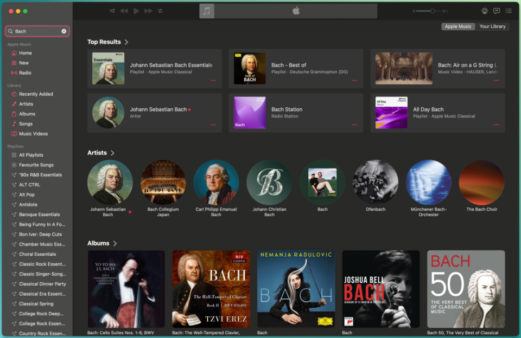This screenshot has width=521, height=338.
Task: Open the AirPlay output icon
Action: 485,11
